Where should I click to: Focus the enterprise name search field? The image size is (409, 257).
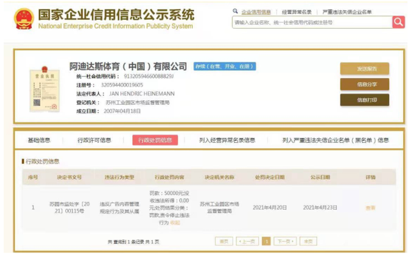coord(313,22)
